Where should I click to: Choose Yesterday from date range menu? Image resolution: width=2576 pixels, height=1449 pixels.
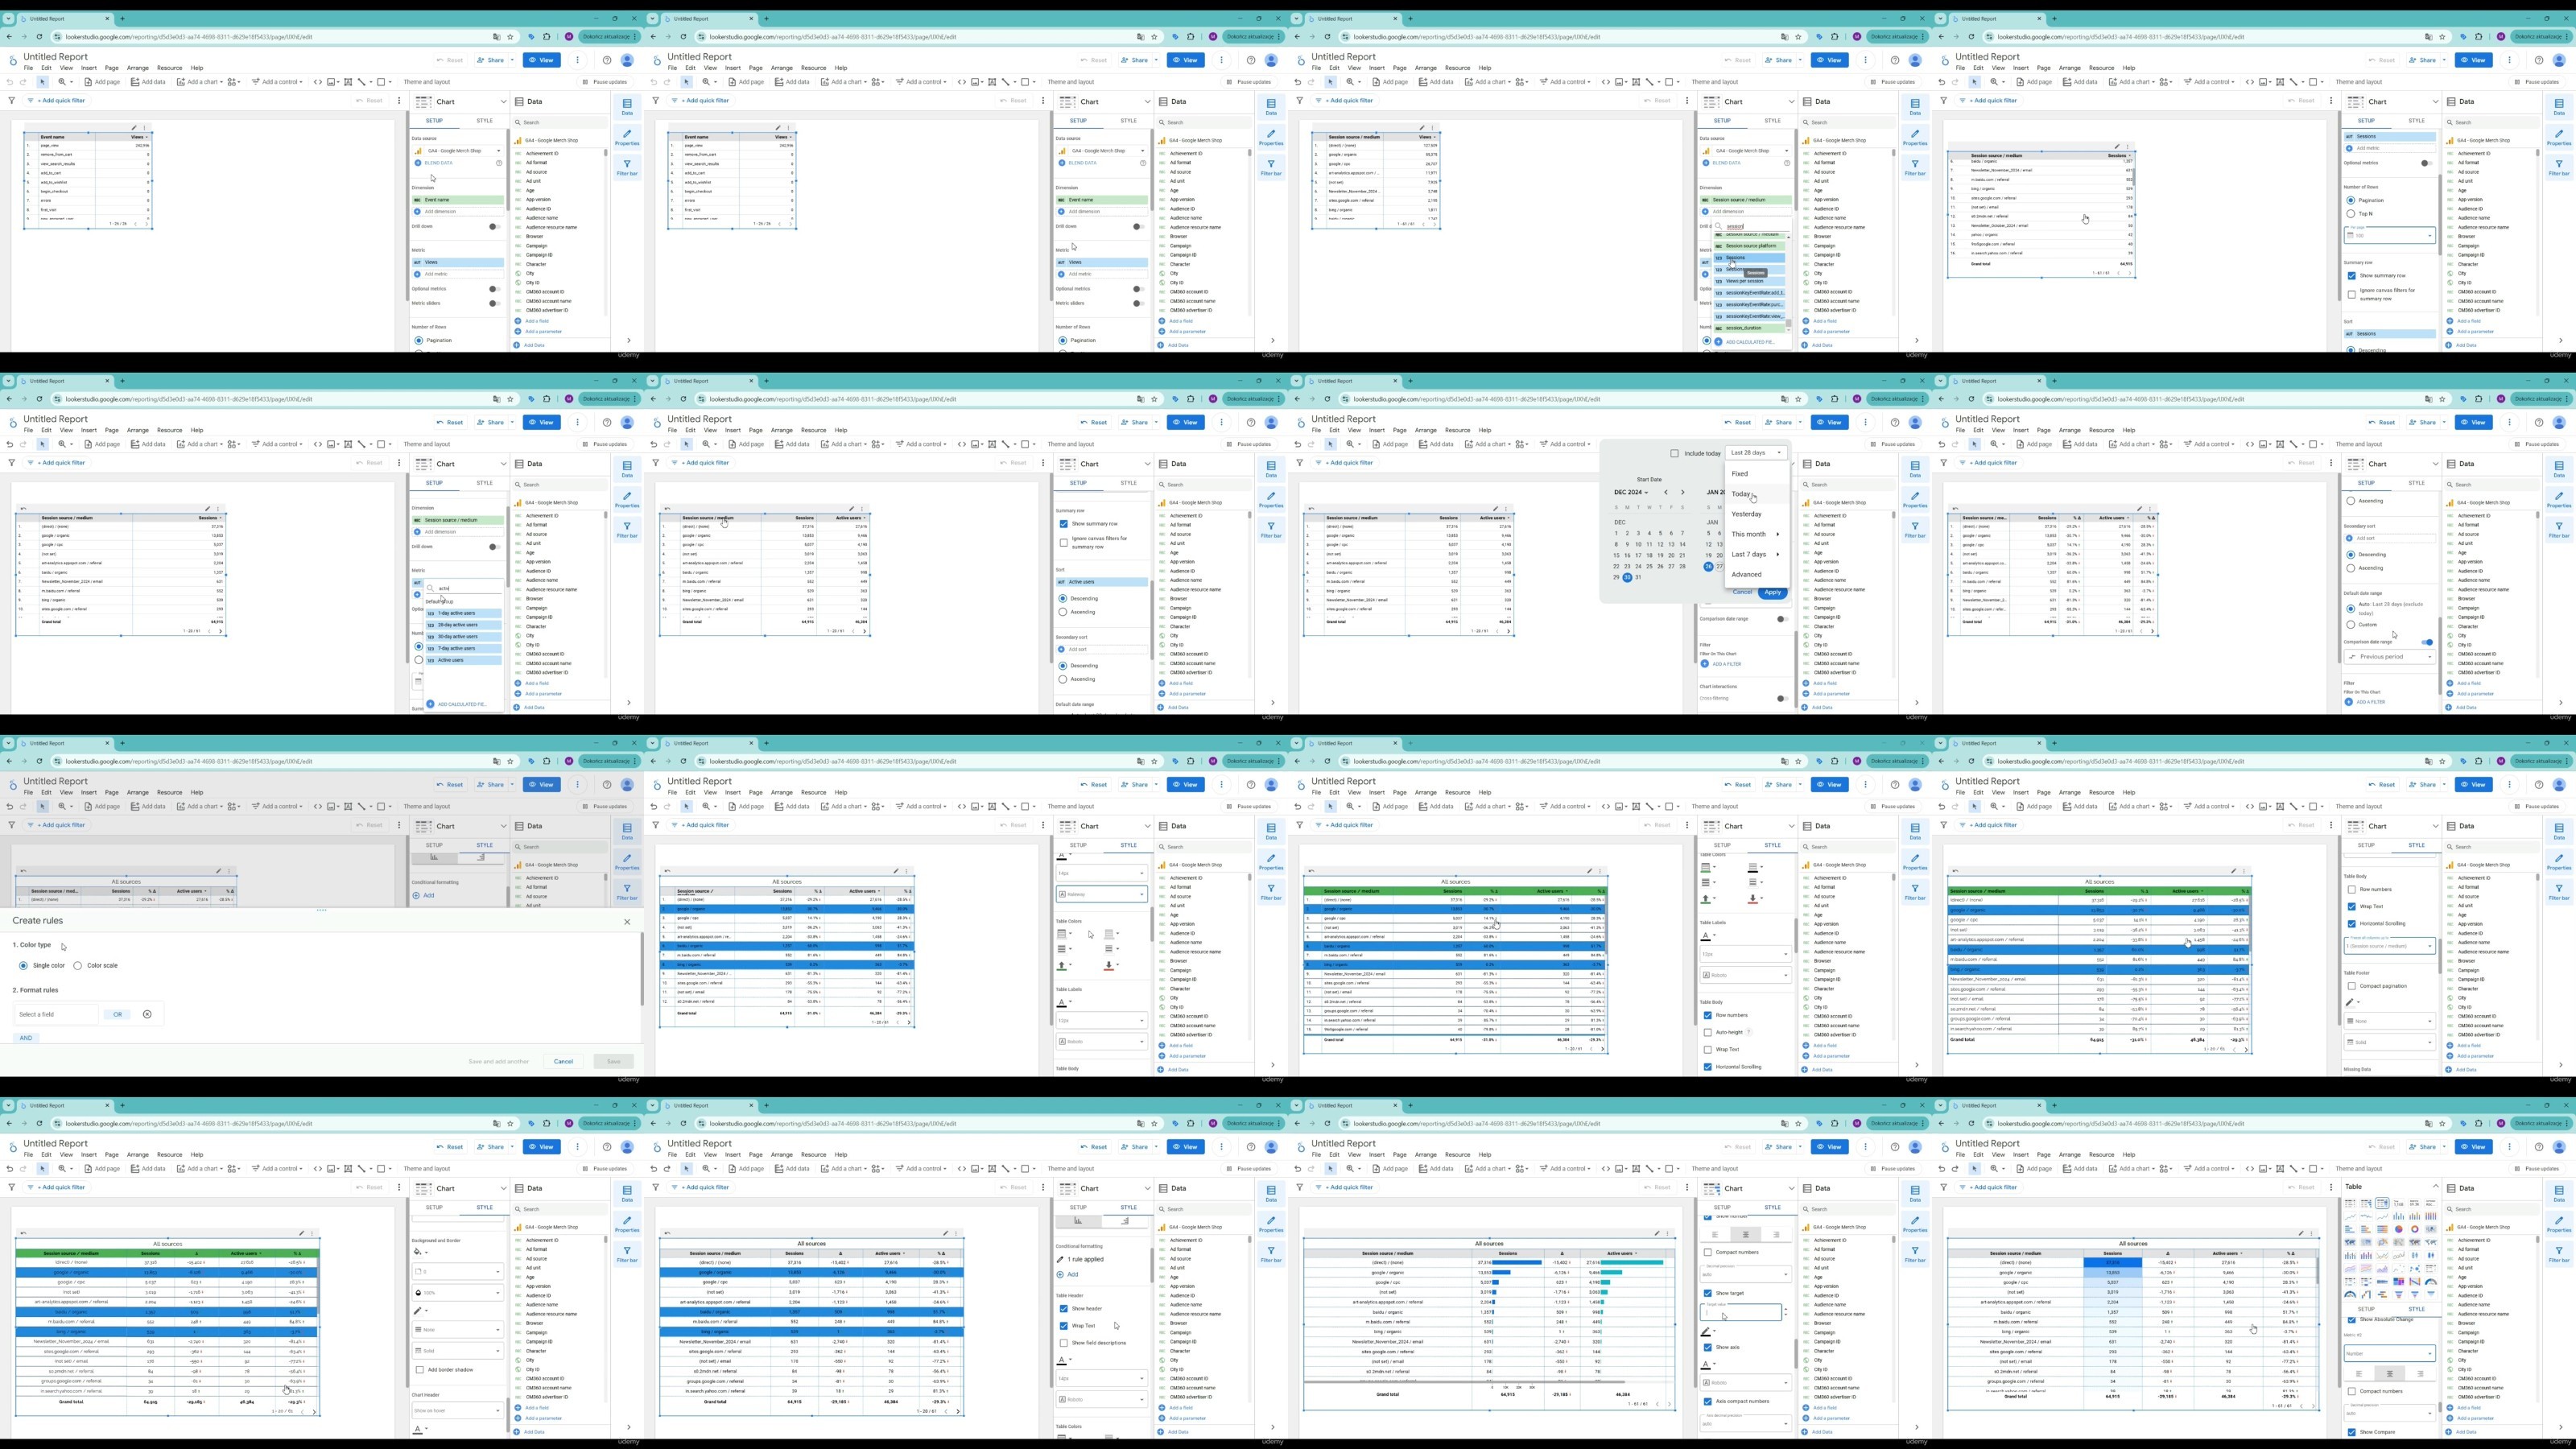point(1747,514)
